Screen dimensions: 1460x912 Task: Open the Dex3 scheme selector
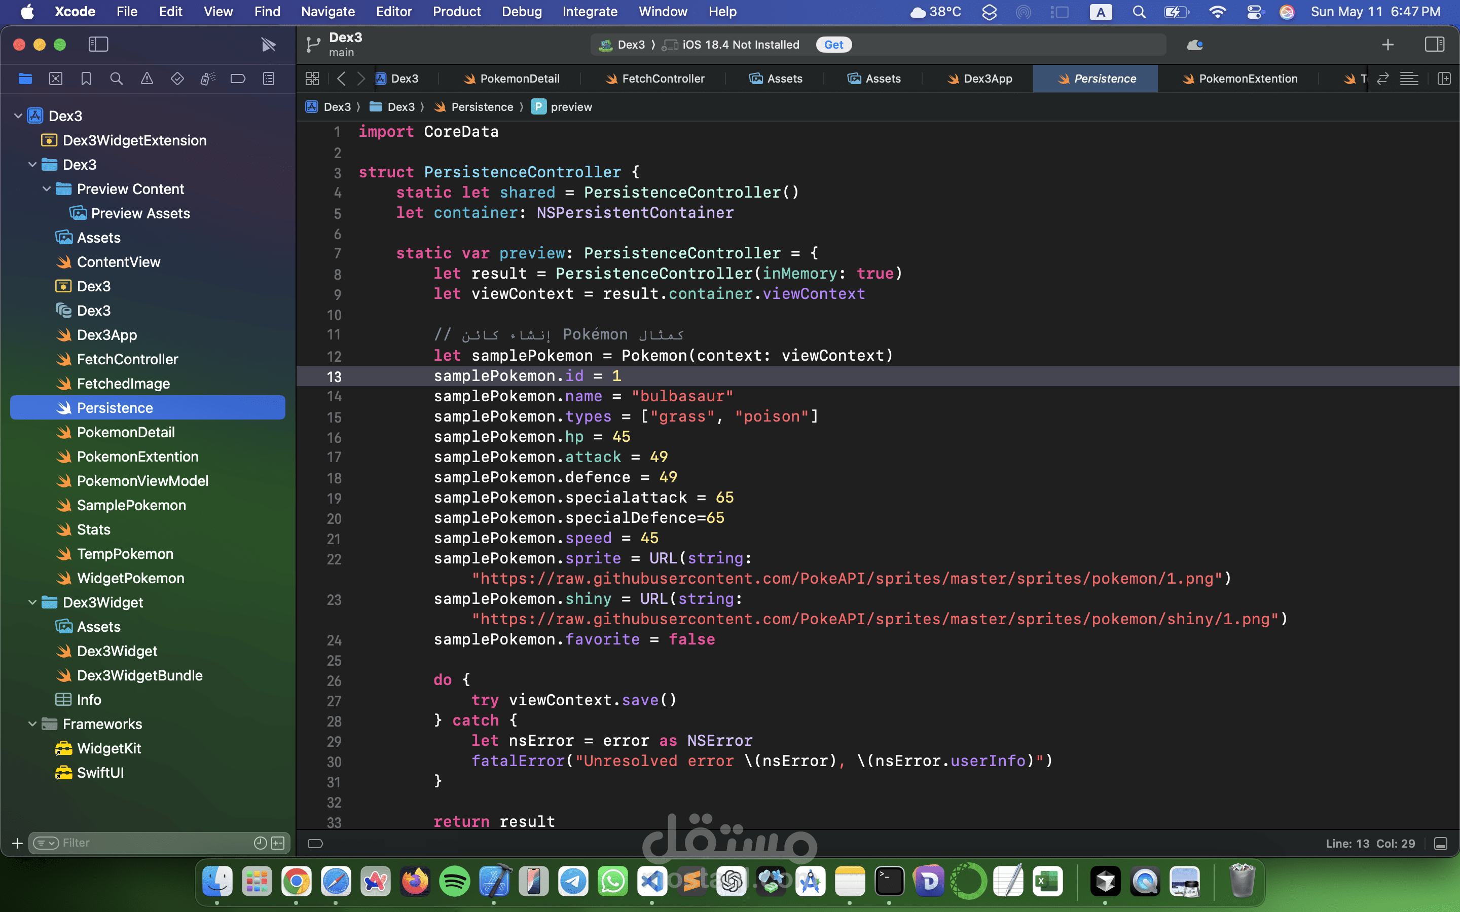coord(622,45)
